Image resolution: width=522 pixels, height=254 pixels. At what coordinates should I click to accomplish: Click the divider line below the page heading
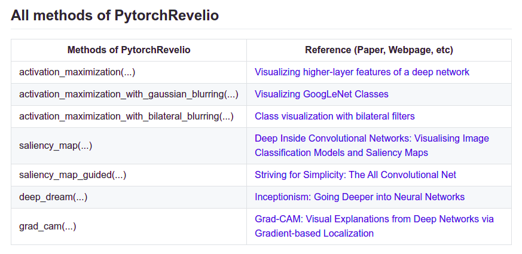point(261,29)
